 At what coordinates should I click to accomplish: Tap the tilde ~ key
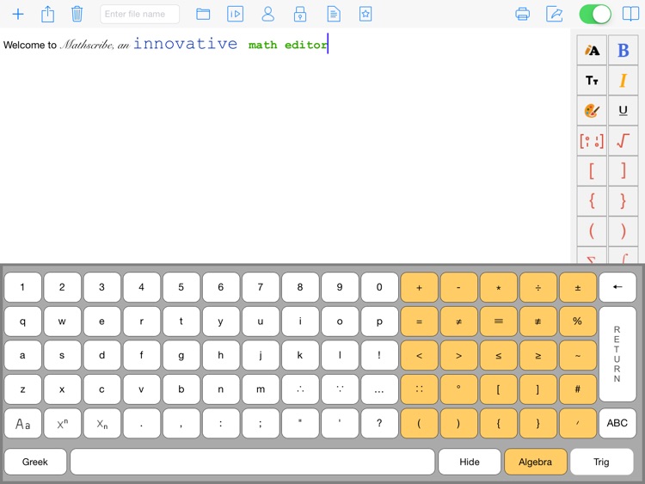pos(578,355)
